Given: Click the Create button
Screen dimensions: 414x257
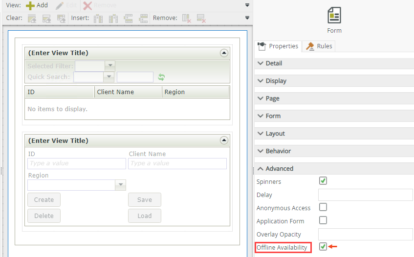Looking at the screenshot, I should click(x=44, y=200).
